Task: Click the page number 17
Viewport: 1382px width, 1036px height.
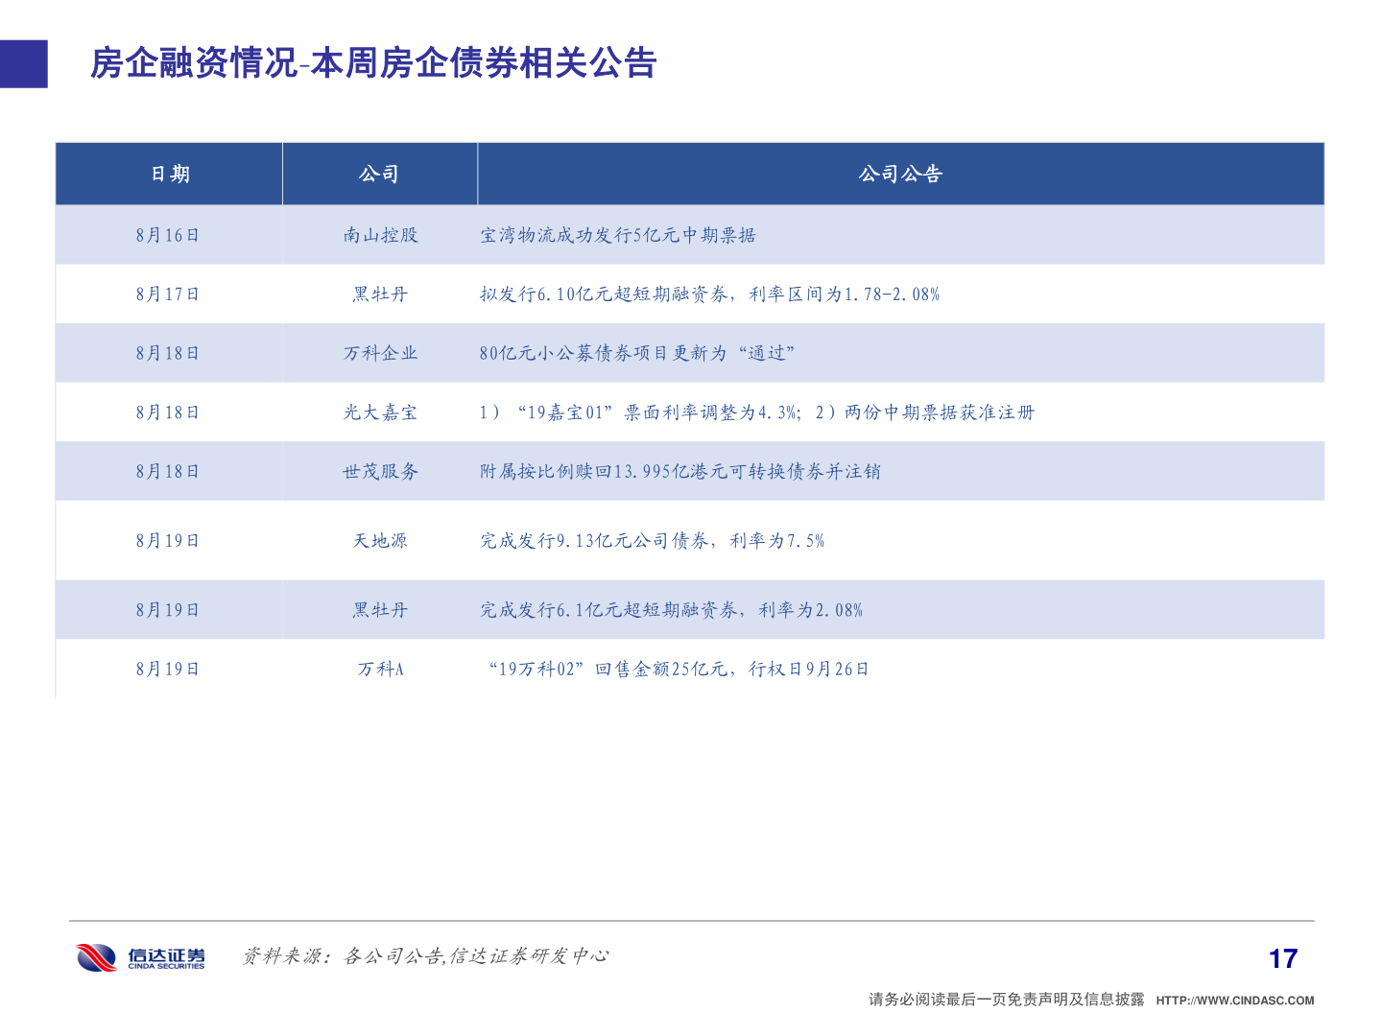Action: coord(1283,958)
